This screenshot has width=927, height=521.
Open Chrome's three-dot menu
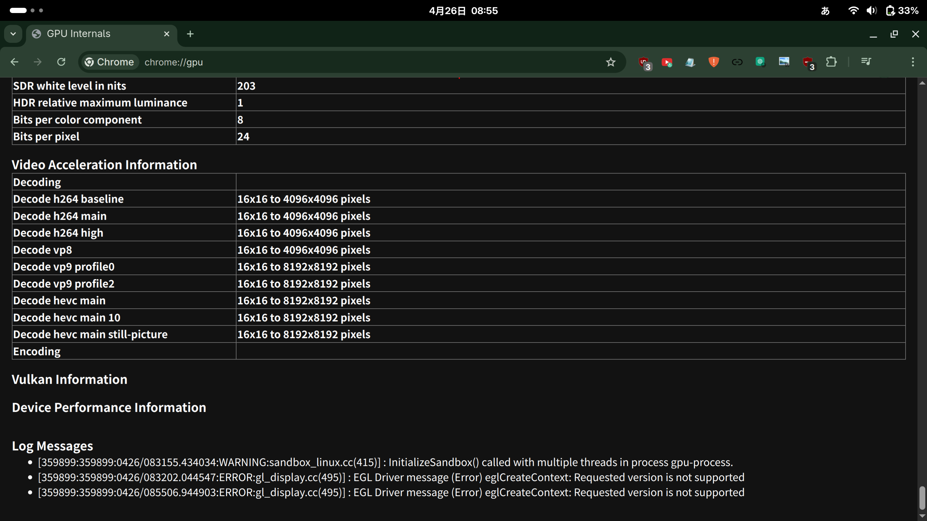(913, 62)
